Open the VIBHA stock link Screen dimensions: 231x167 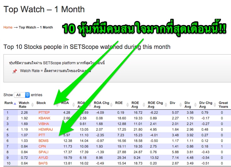[44, 124]
